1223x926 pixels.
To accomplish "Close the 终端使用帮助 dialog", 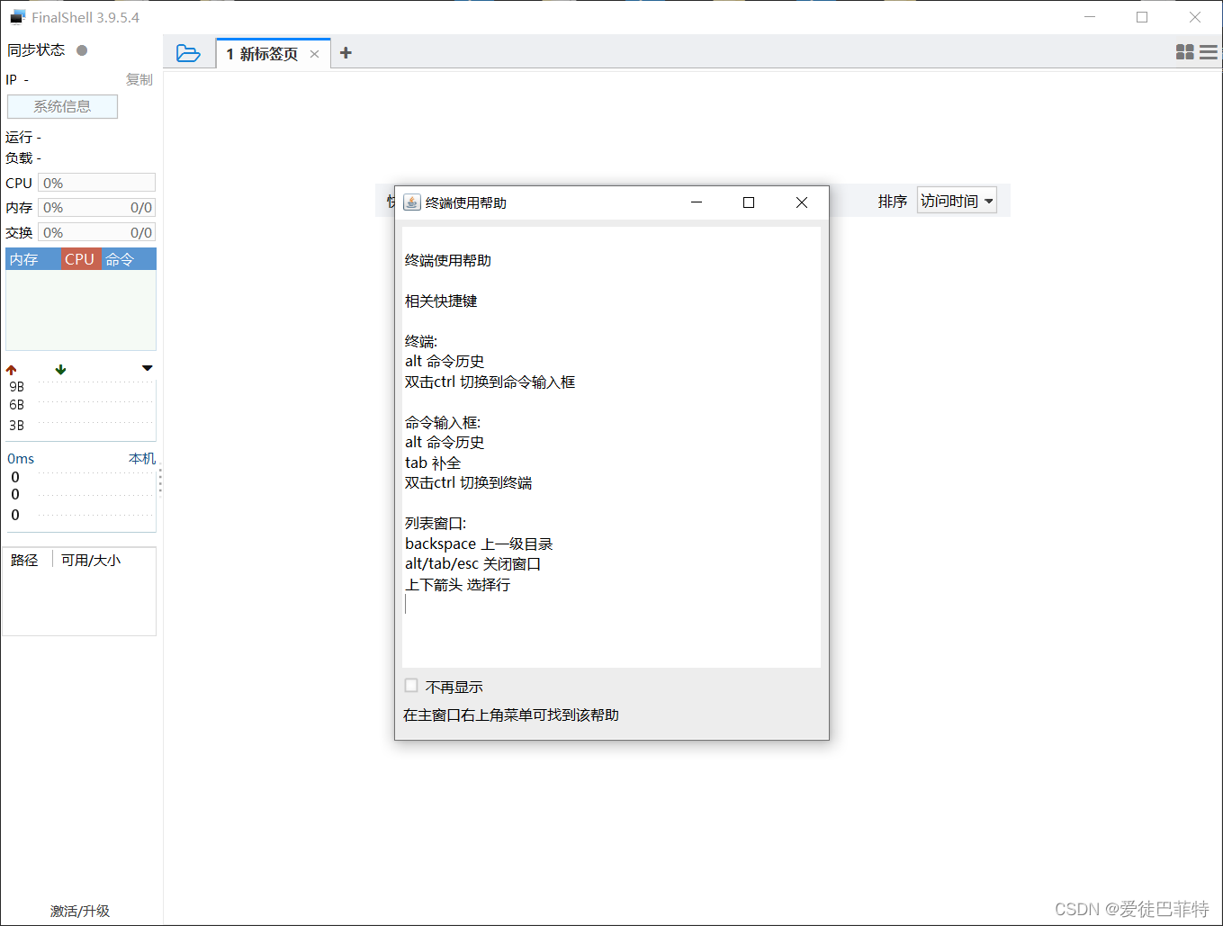I will 802,202.
